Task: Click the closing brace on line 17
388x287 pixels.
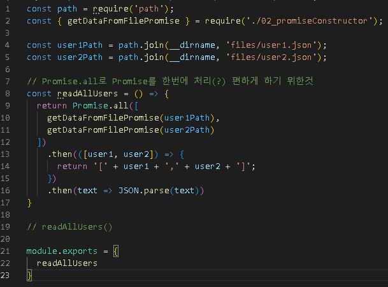Action: (x=29, y=203)
